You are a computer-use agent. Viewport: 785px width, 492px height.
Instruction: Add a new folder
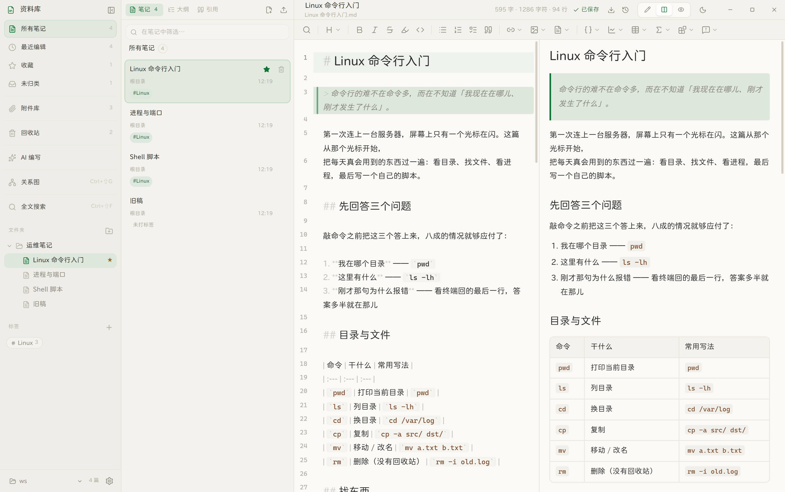click(x=109, y=231)
